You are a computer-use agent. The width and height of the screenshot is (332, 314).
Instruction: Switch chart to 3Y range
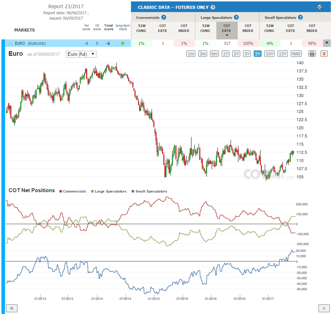pos(247,54)
